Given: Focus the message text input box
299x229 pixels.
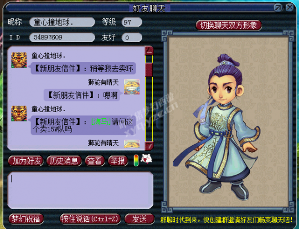Looking at the screenshot, I should [x=80, y=190].
